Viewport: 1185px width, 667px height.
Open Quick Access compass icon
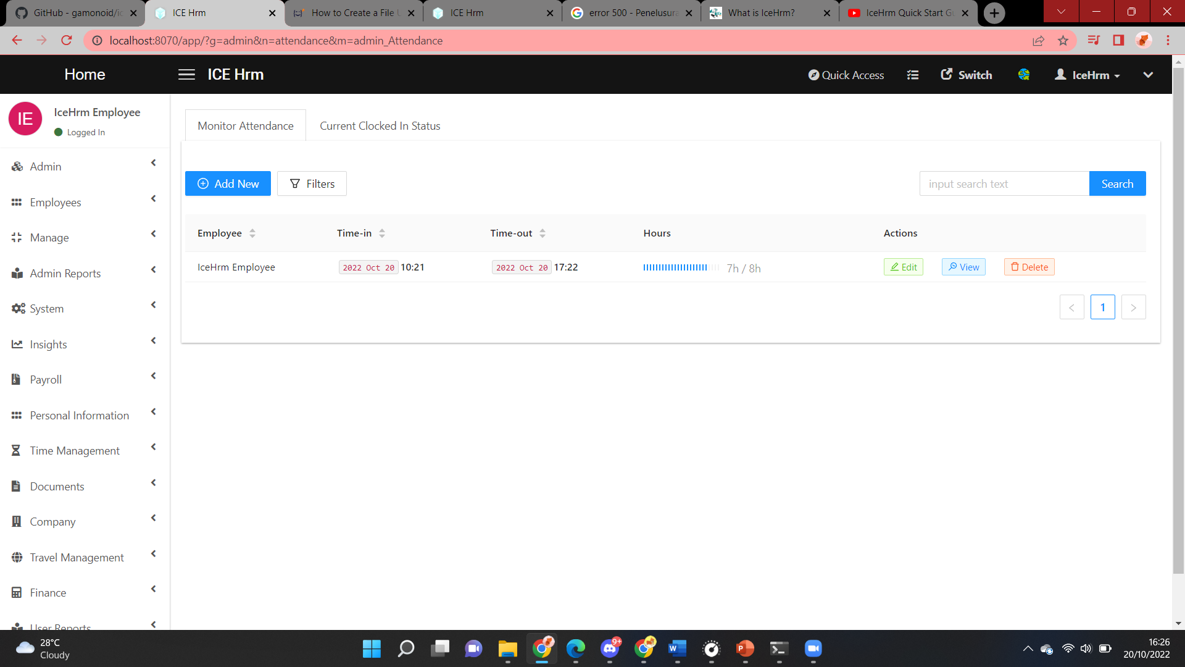(814, 75)
